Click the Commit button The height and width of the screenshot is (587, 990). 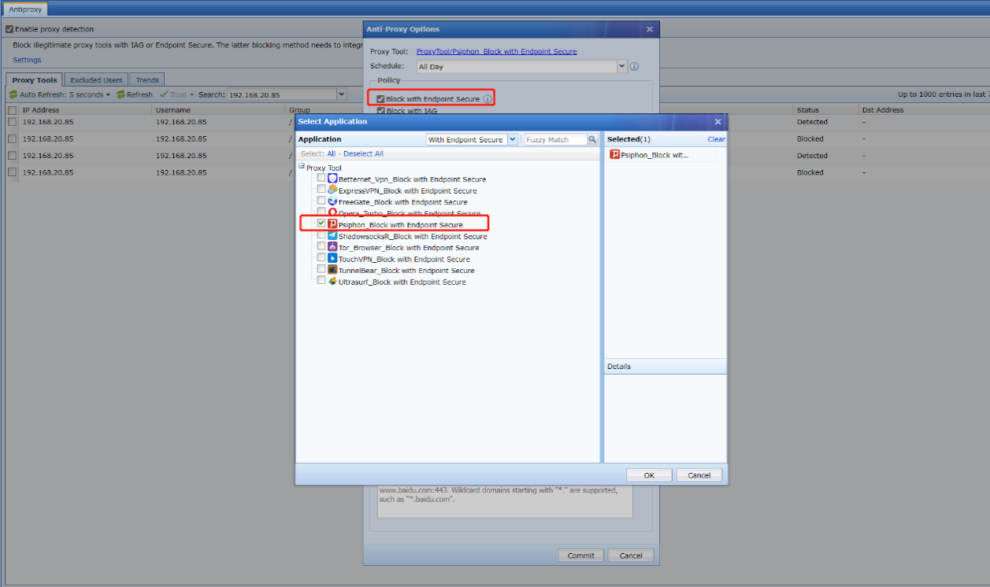(x=581, y=556)
